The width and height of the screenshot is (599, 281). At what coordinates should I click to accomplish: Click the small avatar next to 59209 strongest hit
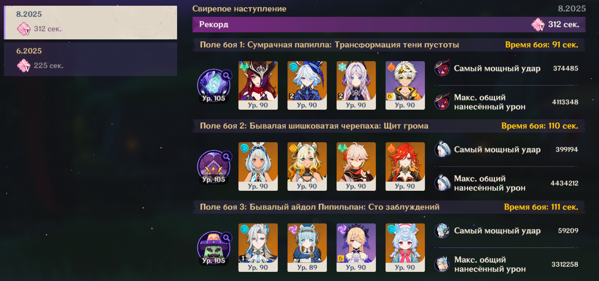tap(442, 231)
